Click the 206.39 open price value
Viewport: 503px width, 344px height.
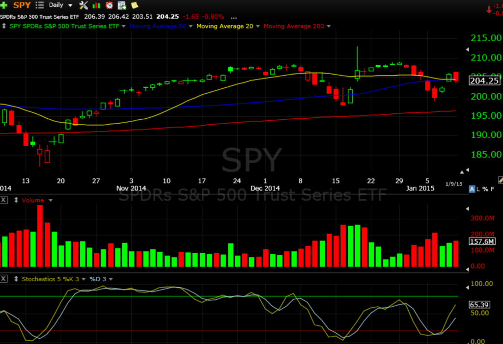click(94, 17)
